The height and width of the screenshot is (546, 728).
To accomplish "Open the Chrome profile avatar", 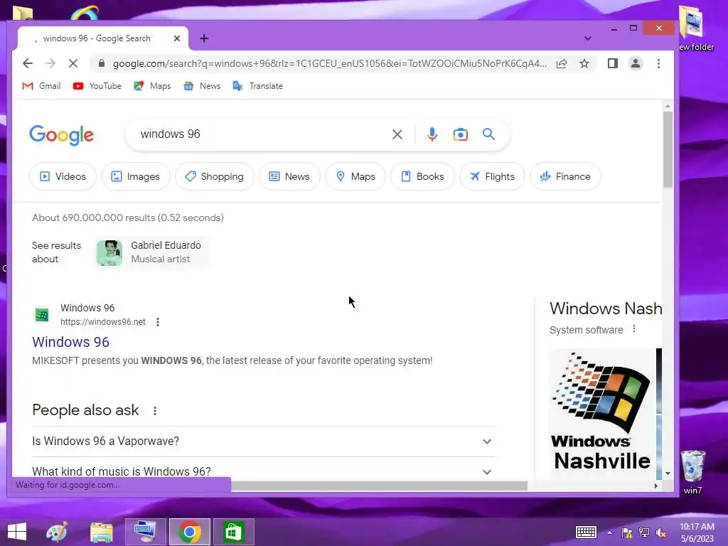I will 636,63.
